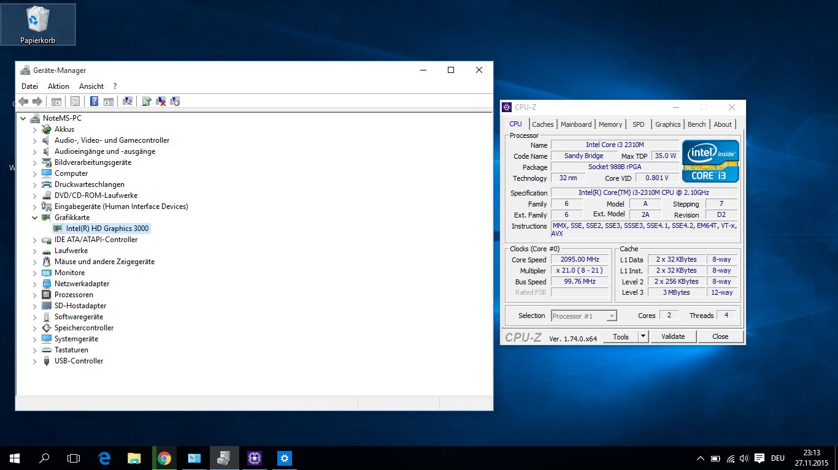Switch to the Memory tab
838x470 pixels.
click(x=610, y=124)
